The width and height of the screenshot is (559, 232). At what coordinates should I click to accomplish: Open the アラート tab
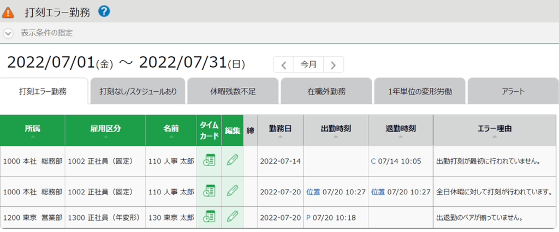[x=513, y=92]
